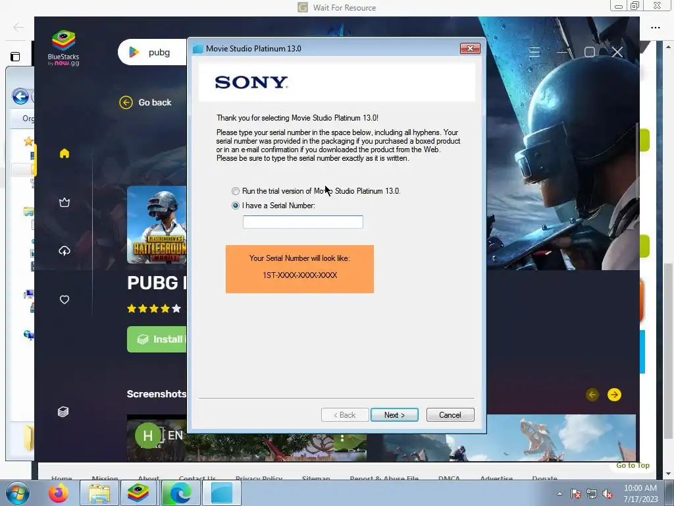Viewport: 674px width, 506px height.
Task: Click the Windows Start button
Action: pos(18,493)
